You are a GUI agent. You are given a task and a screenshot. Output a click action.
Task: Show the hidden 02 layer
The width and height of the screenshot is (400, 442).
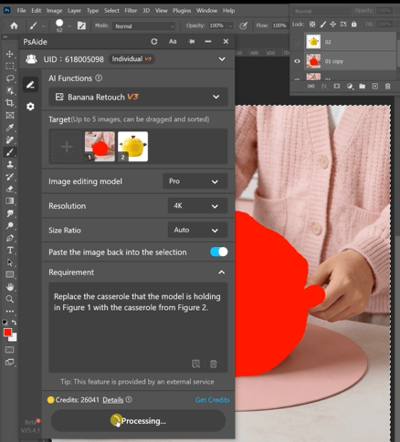click(x=297, y=42)
